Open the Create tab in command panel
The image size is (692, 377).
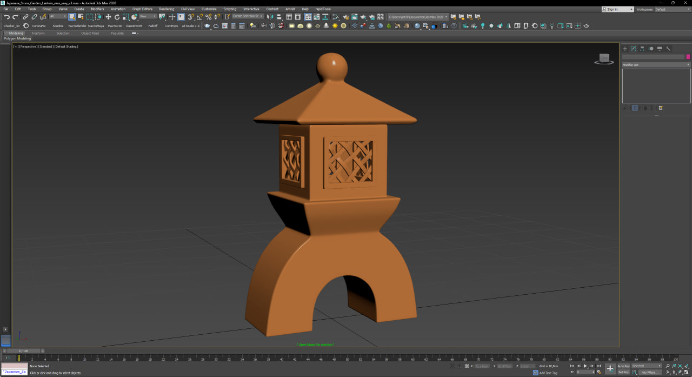(x=625, y=48)
